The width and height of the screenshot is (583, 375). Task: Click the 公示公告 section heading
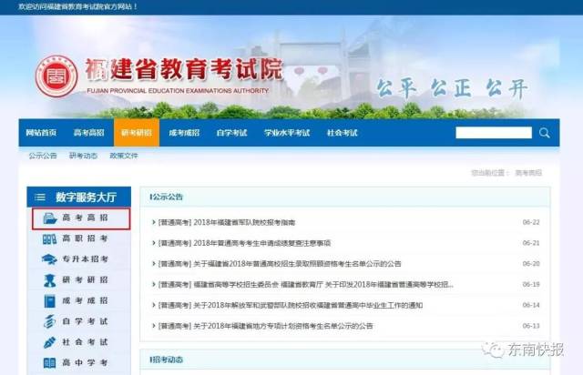pyautogui.click(x=166, y=197)
